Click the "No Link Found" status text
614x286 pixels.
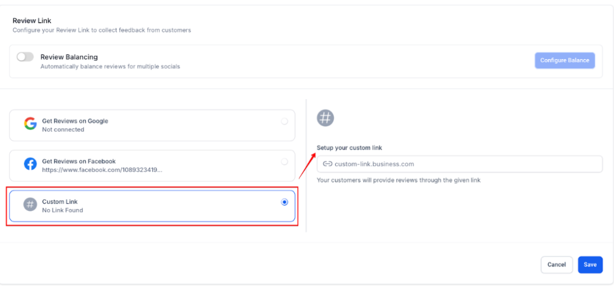tap(63, 210)
